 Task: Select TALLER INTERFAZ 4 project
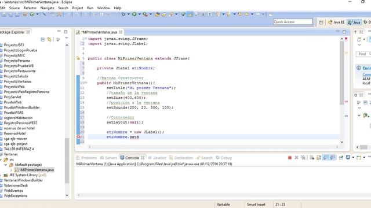tap(19, 149)
